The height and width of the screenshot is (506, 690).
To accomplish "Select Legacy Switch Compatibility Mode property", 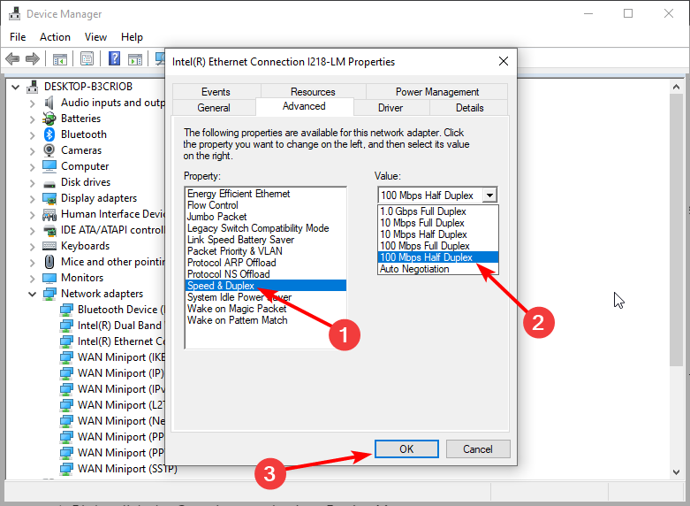I will (266, 228).
